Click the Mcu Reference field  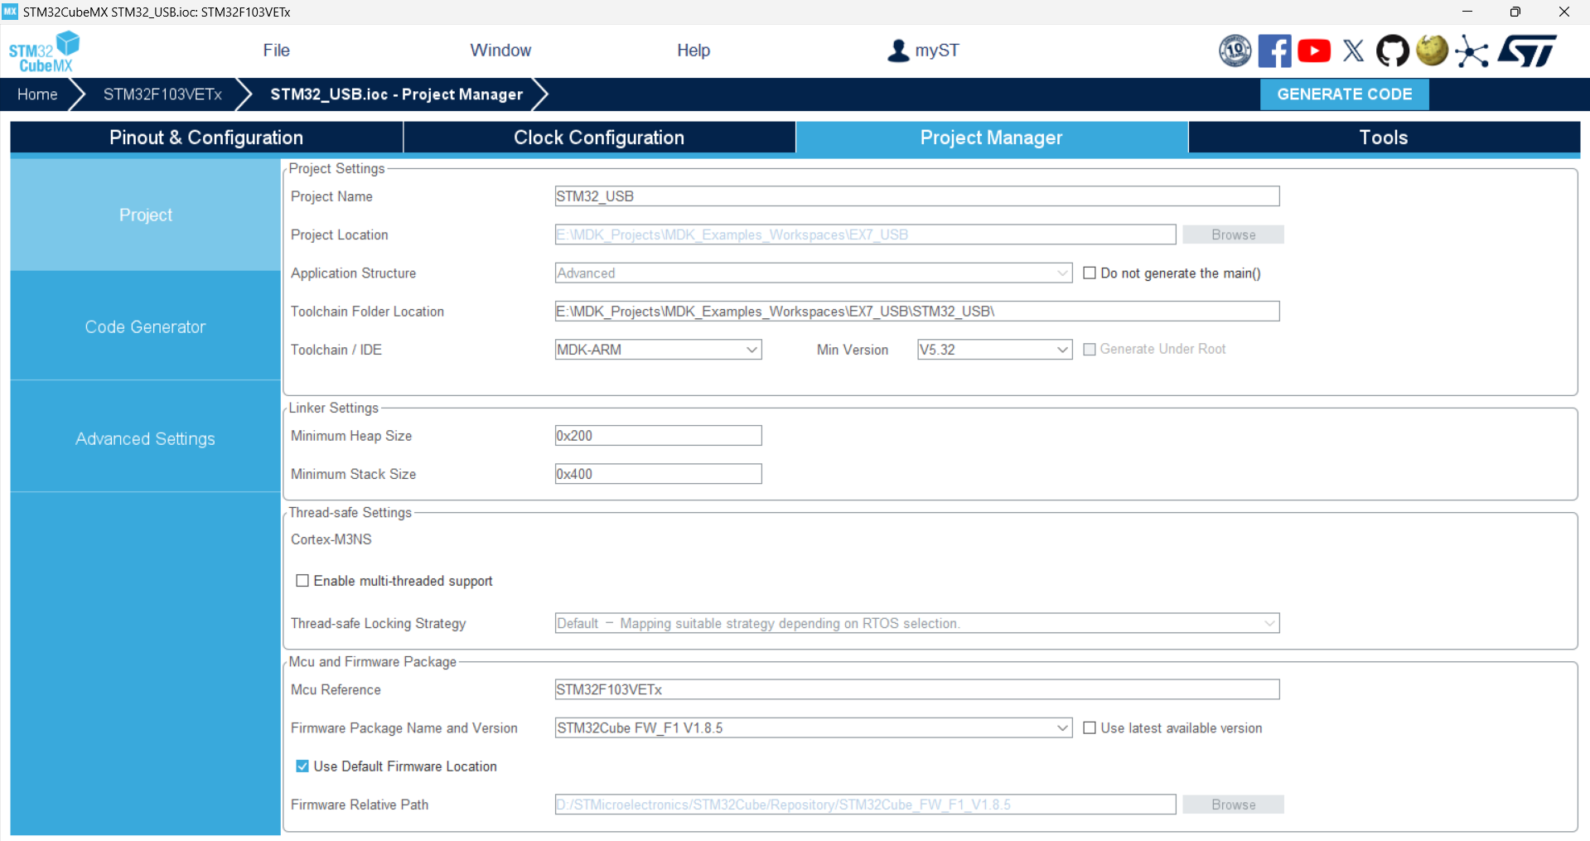tap(917, 689)
